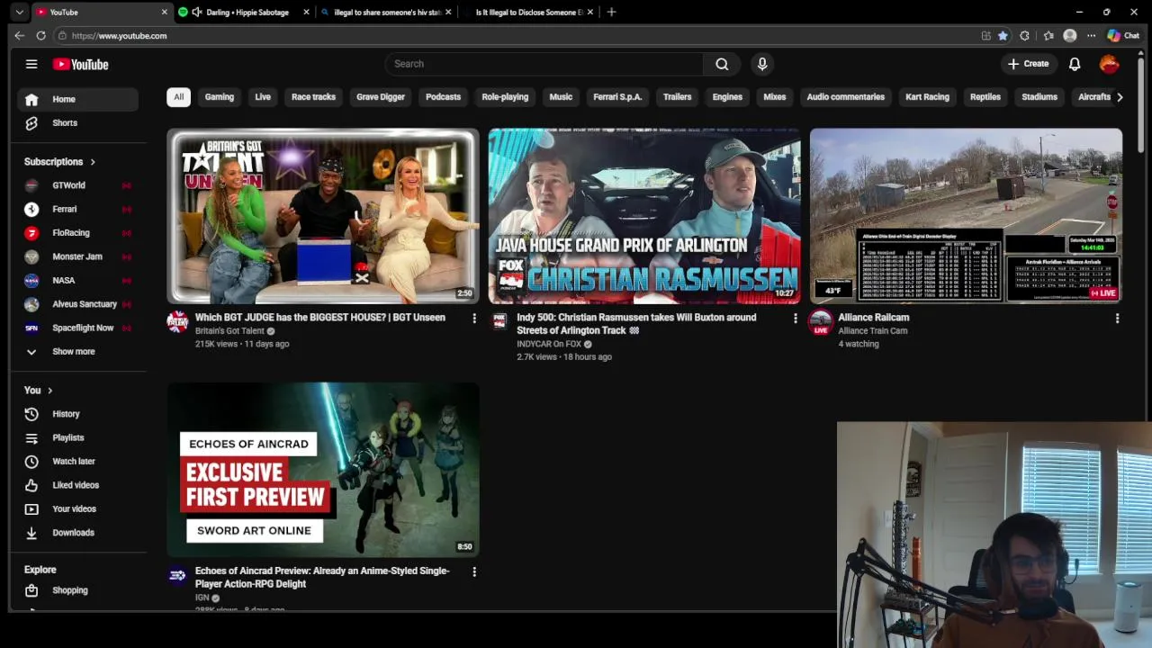Open more options for Echoes of Aincrad video
The width and height of the screenshot is (1152, 648).
[474, 571]
